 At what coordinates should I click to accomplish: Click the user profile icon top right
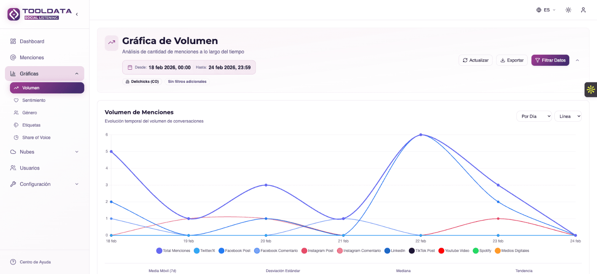(583, 10)
